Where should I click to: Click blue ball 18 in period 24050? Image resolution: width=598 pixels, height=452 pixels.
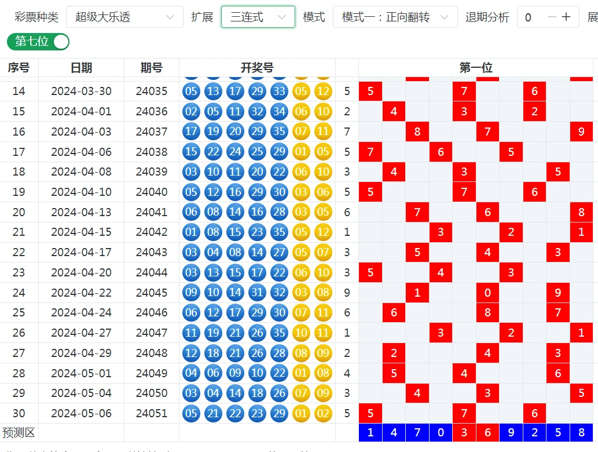[x=257, y=393]
